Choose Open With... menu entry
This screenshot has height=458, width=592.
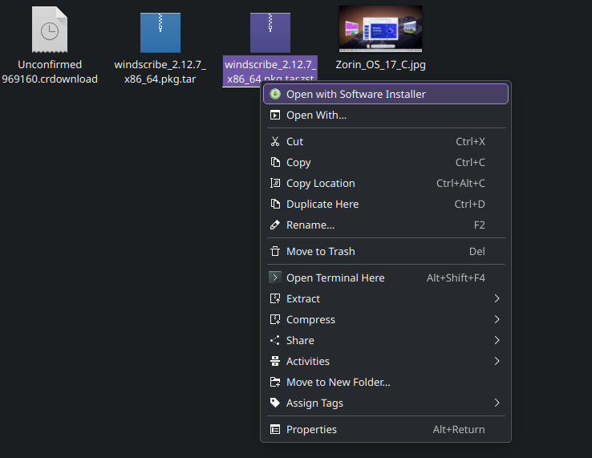pos(386,115)
